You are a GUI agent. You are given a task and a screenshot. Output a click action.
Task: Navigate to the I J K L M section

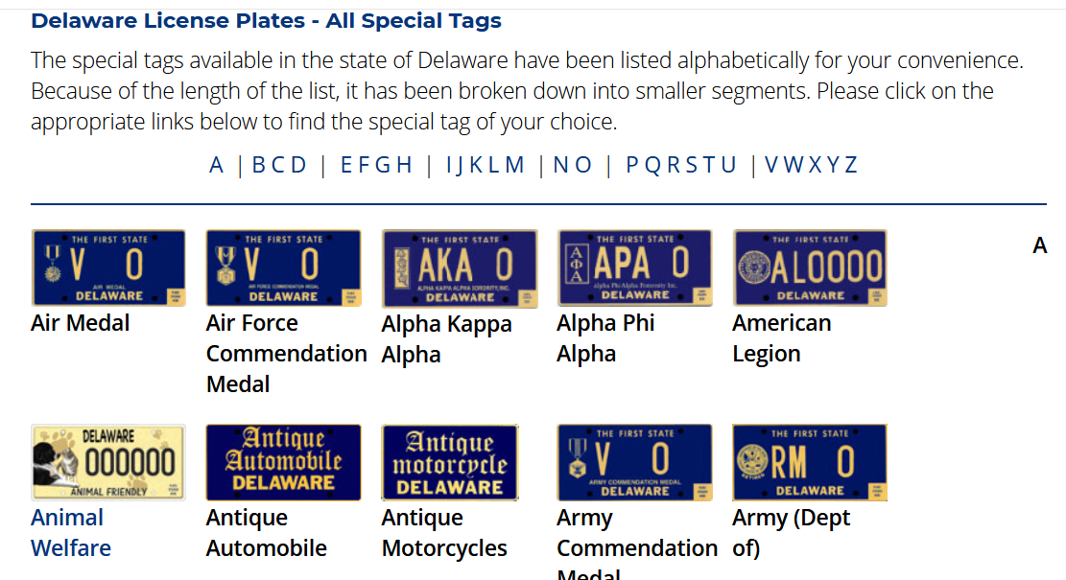point(486,165)
